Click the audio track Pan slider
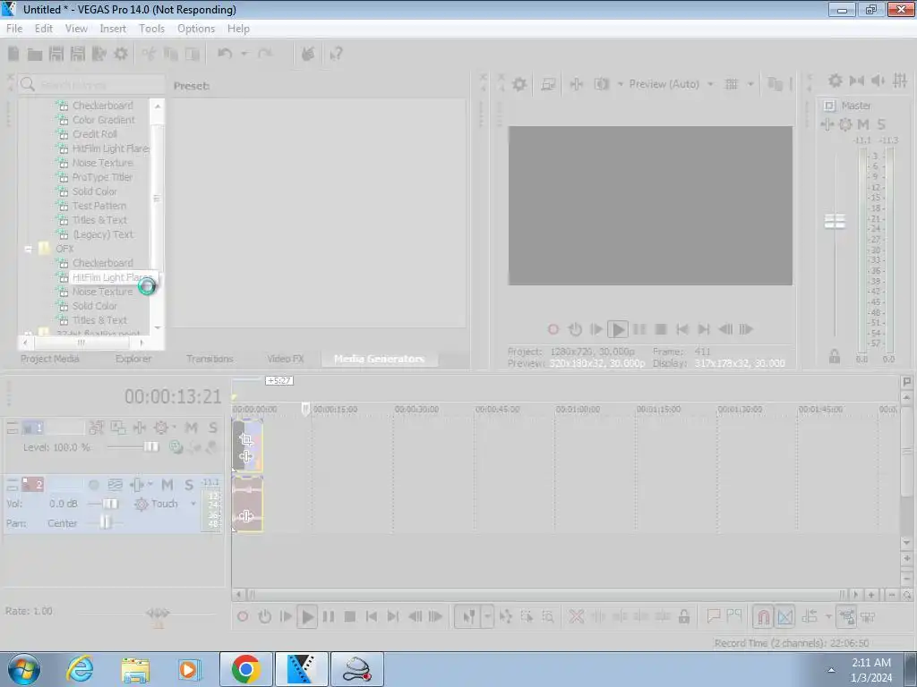Image resolution: width=917 pixels, height=687 pixels. click(x=105, y=522)
